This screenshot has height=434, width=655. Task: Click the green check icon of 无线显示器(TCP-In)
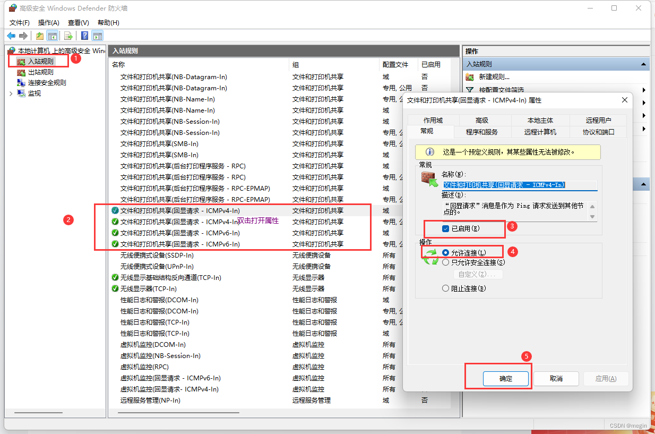pyautogui.click(x=115, y=289)
